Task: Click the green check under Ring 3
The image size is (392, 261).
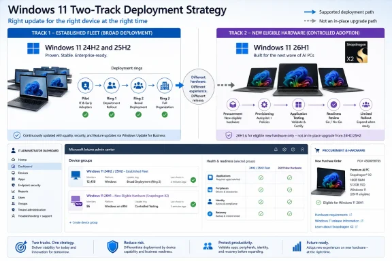Action: point(165,115)
